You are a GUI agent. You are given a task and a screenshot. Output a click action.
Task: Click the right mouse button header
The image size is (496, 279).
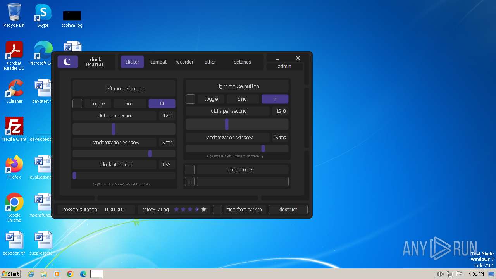click(238, 86)
